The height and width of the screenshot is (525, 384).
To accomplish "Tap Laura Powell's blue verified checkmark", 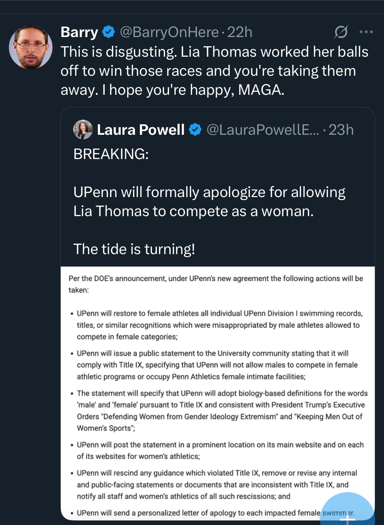I will [x=195, y=130].
